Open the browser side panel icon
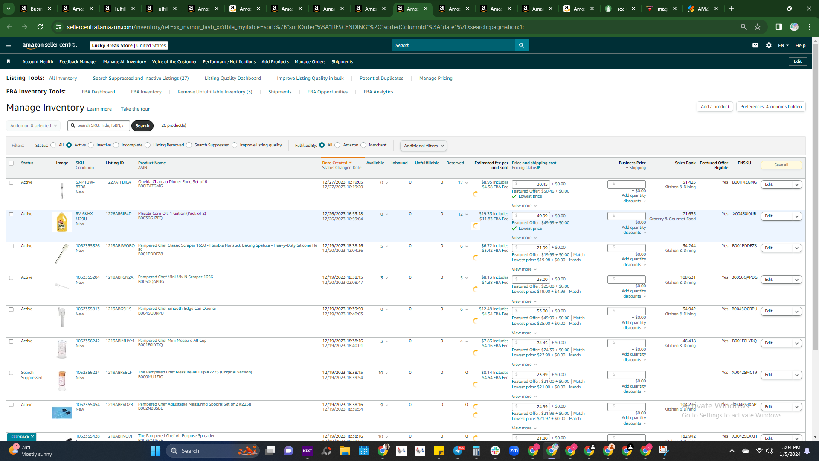Viewport: 819px width, 461px height. [x=779, y=27]
